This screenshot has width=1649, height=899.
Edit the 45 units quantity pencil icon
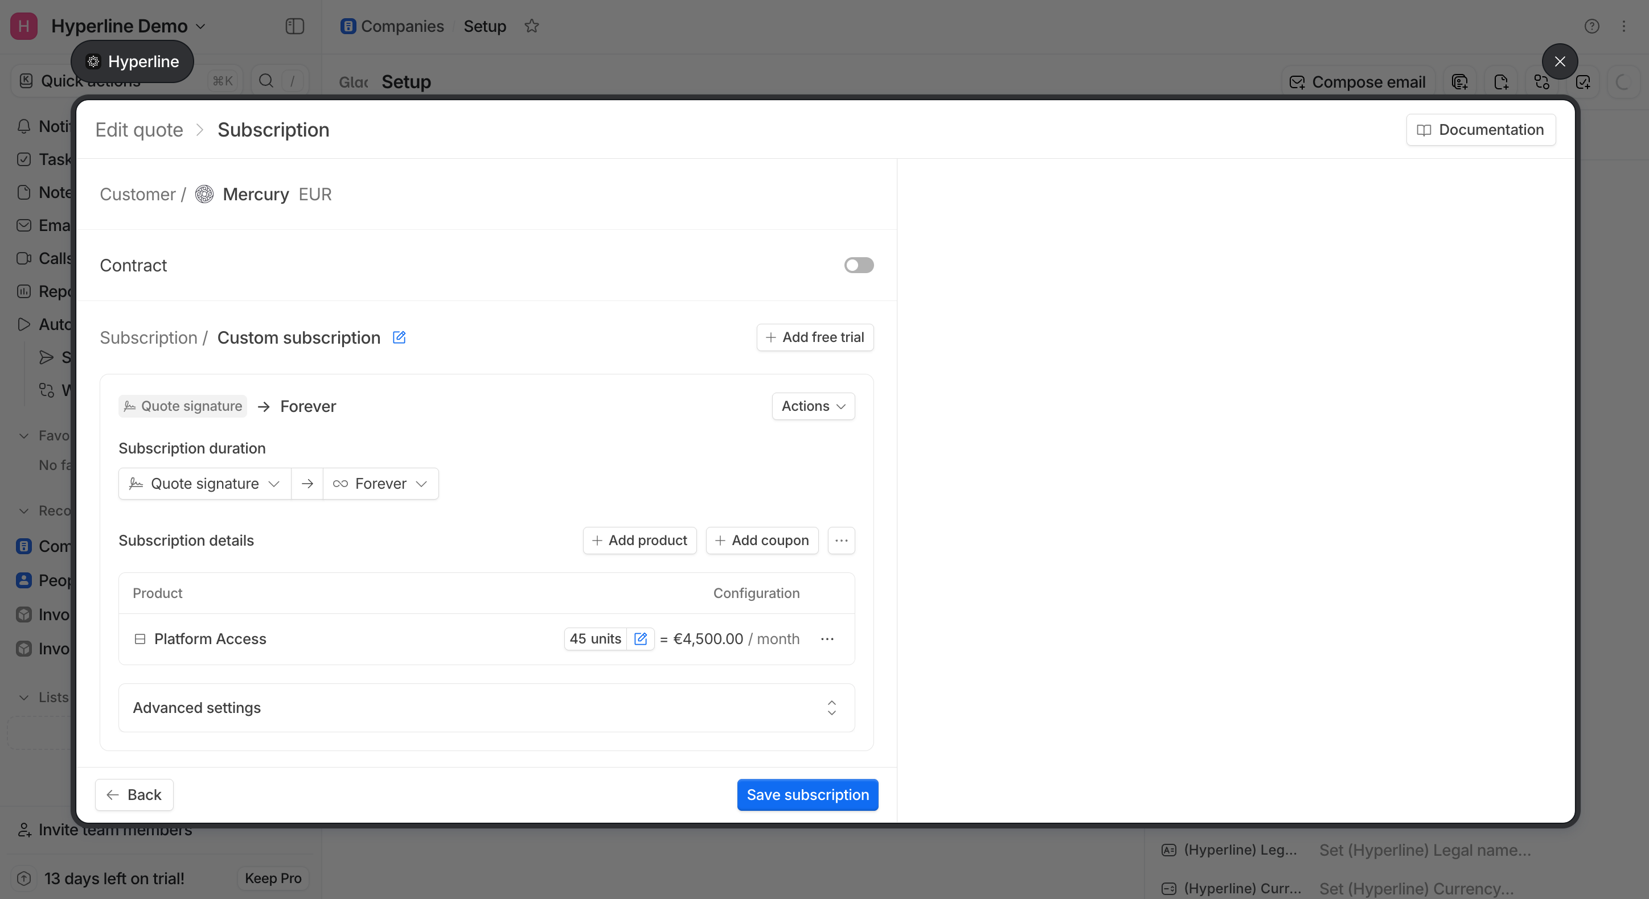[640, 638]
